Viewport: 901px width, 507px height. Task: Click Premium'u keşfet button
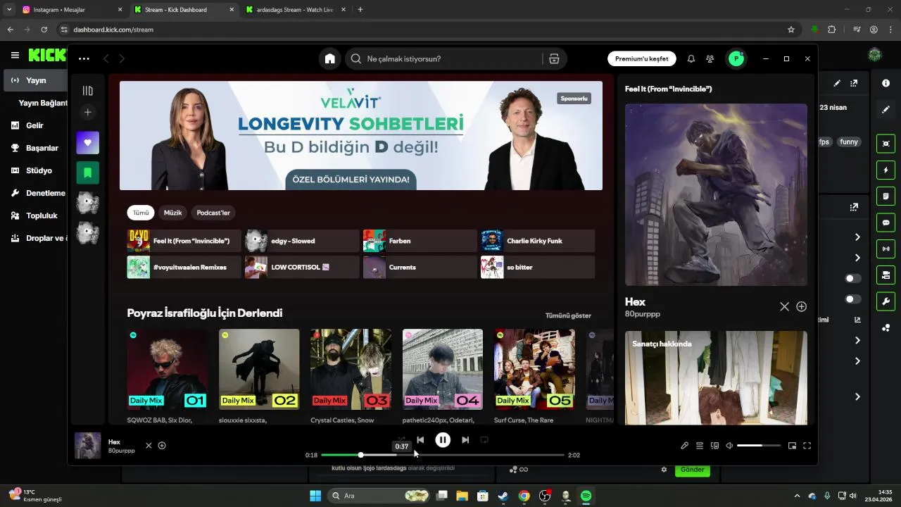[x=642, y=59]
